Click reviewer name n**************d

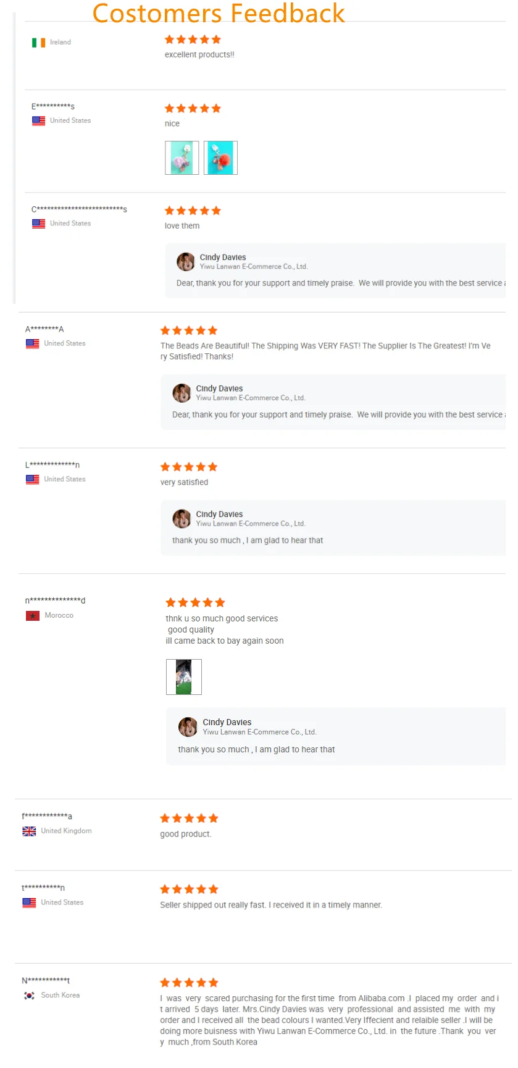click(x=56, y=600)
